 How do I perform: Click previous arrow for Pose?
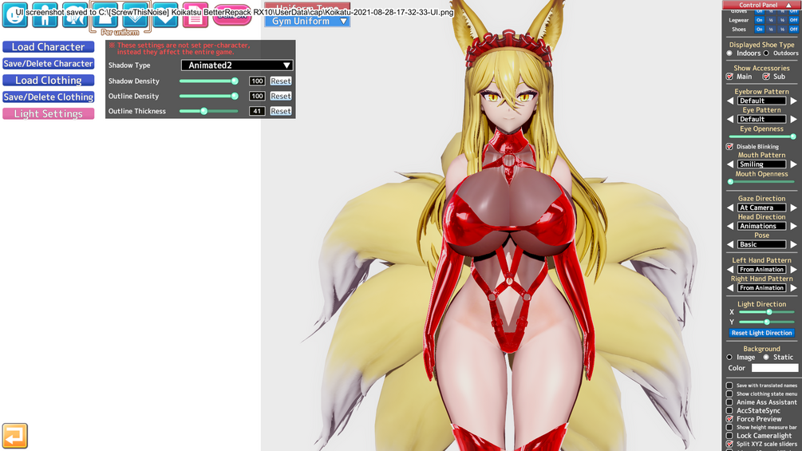(730, 244)
